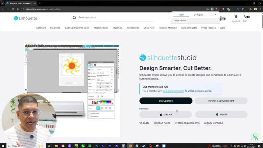View site information icon beside the URL
Screen dimensions: 263x148
[x=23, y=9]
